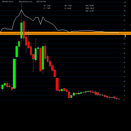Screen dimensions: 131x131
Task: Click the 66 price axis label
Action: click(x=124, y=44)
